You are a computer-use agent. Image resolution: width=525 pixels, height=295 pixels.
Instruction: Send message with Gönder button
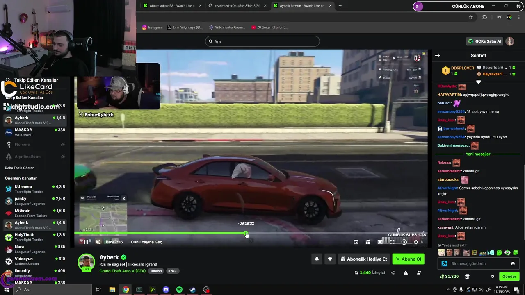click(509, 277)
